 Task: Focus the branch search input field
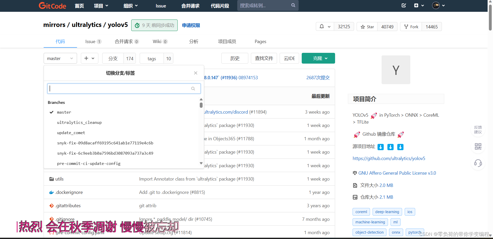124,88
